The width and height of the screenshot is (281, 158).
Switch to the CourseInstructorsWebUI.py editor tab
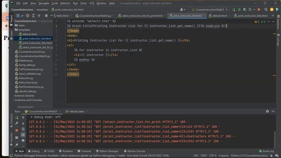pos(95,16)
